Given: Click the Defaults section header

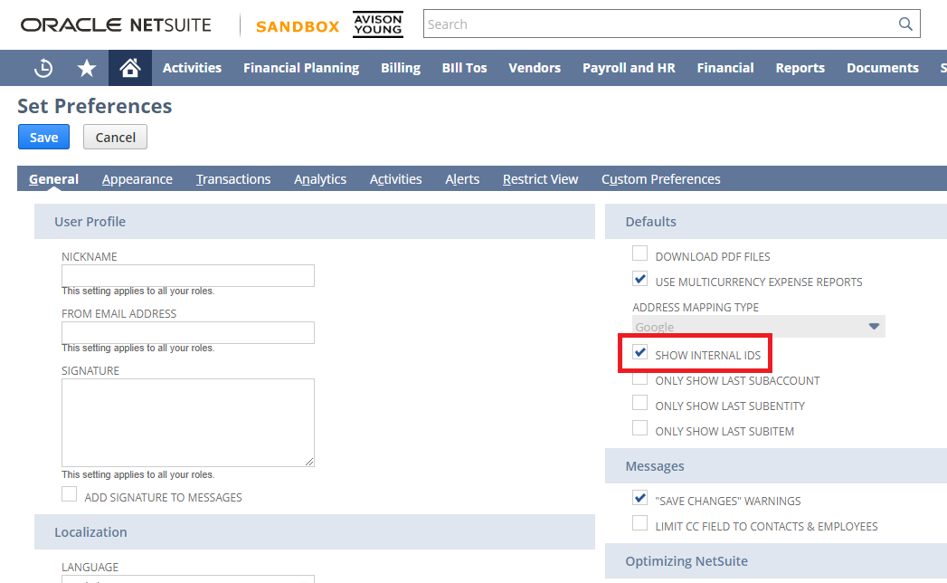Looking at the screenshot, I should [x=776, y=222].
